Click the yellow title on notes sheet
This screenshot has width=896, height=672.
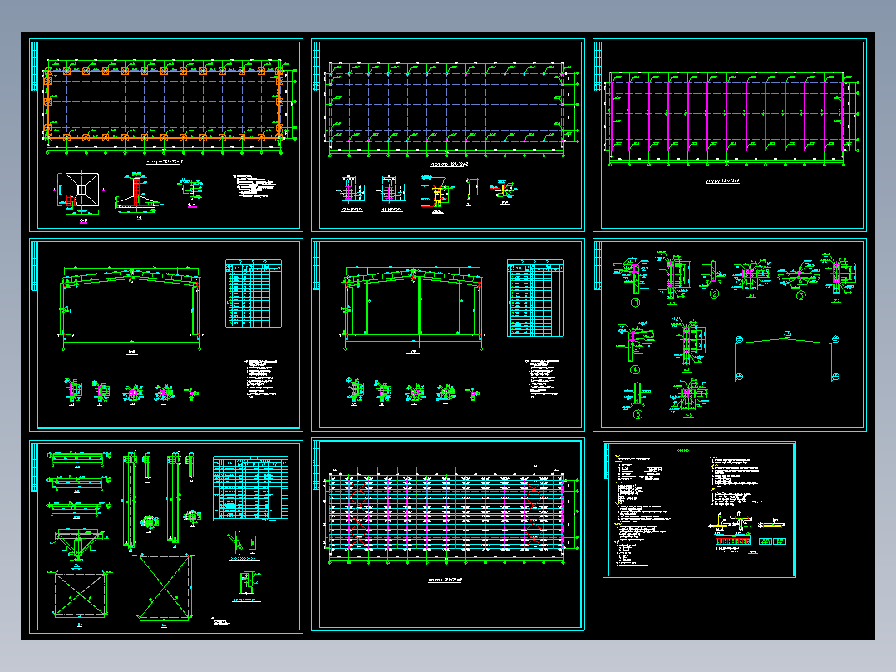682,451
